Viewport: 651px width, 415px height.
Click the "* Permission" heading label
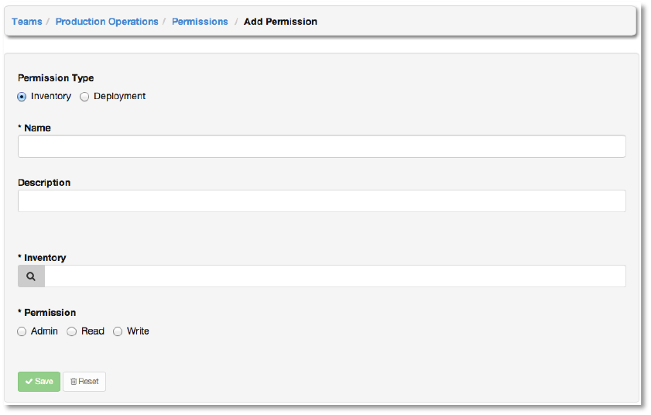coord(46,313)
